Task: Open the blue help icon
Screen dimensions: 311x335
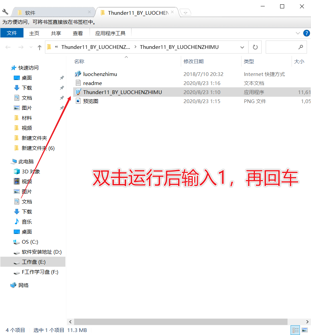Action: pos(307,33)
